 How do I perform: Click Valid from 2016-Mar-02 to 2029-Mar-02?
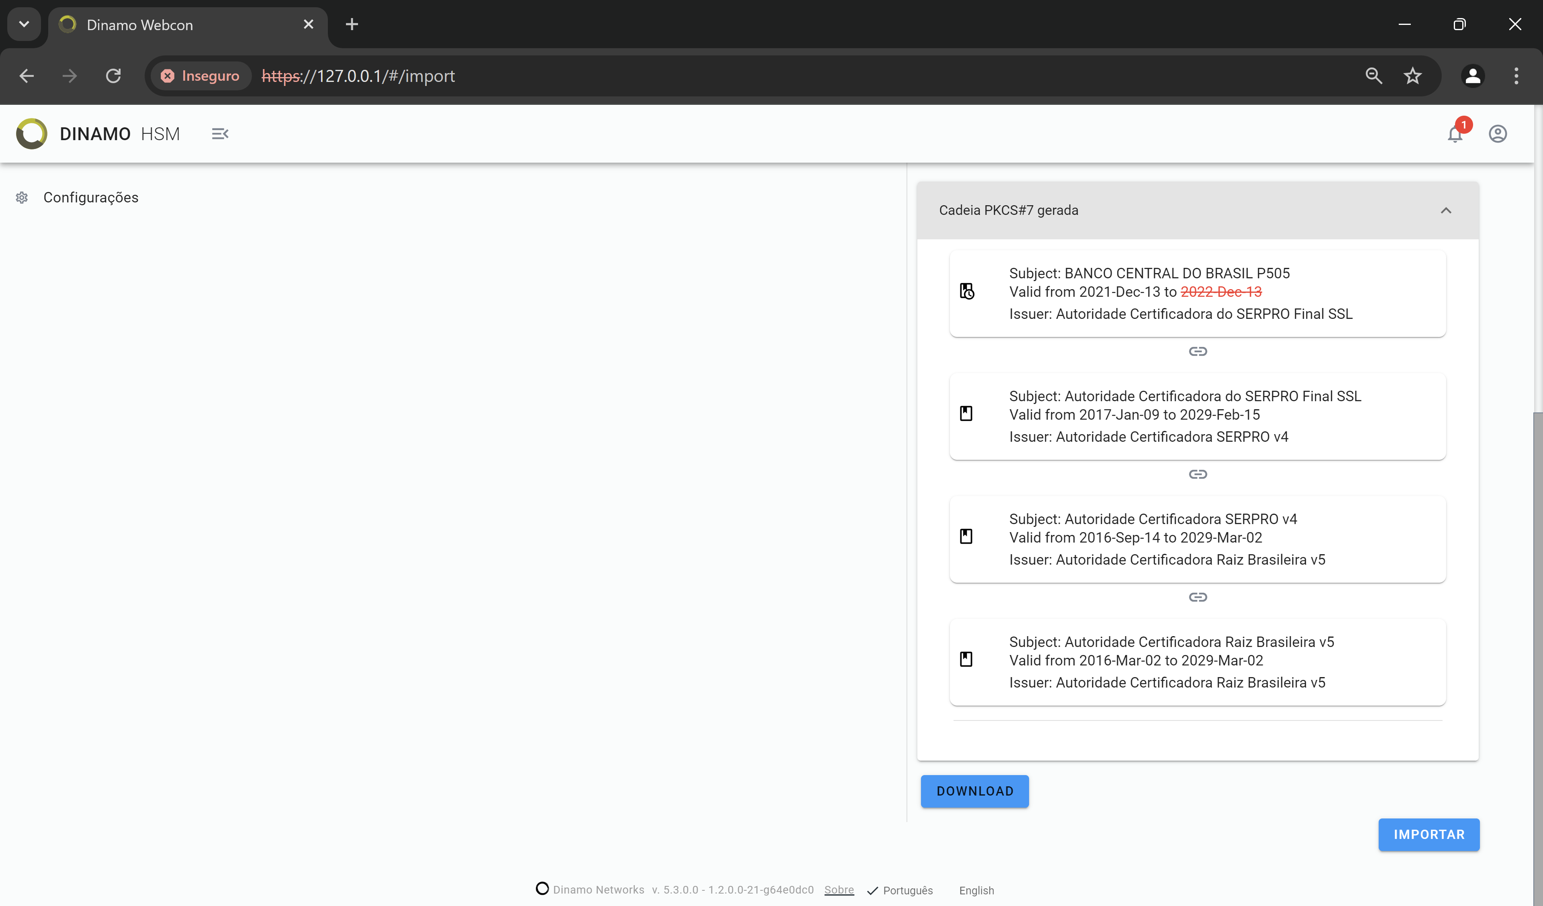1136,661
